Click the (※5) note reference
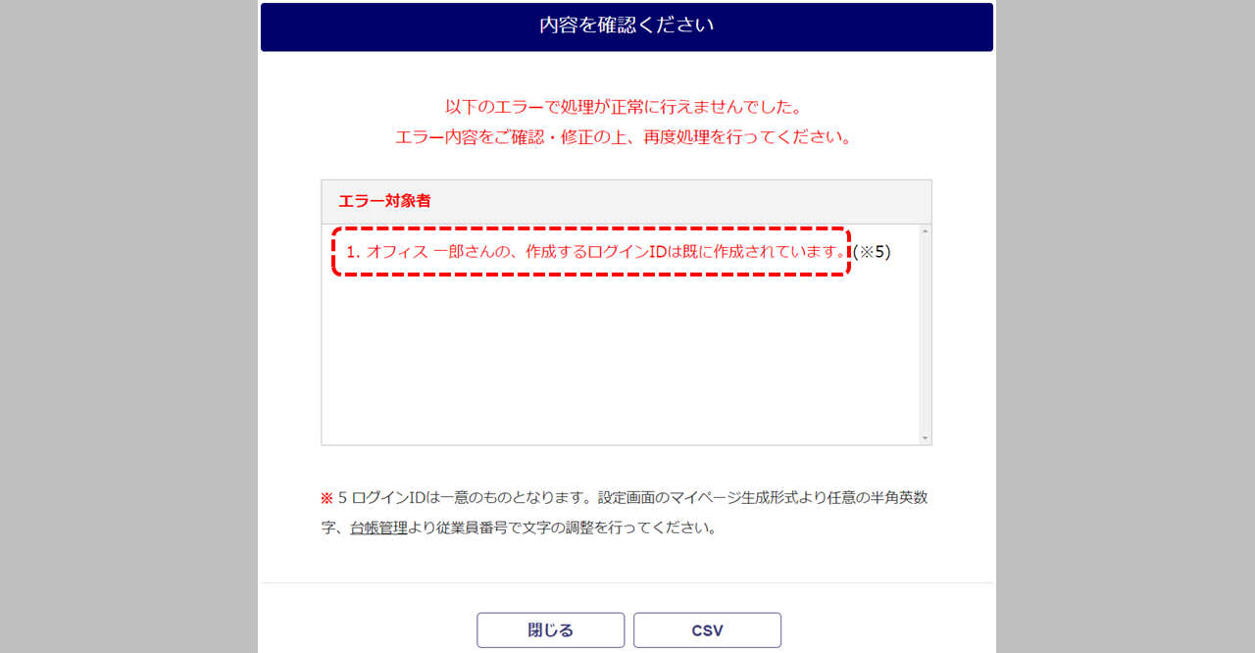Screen dimensions: 1255x653 pyautogui.click(x=871, y=252)
